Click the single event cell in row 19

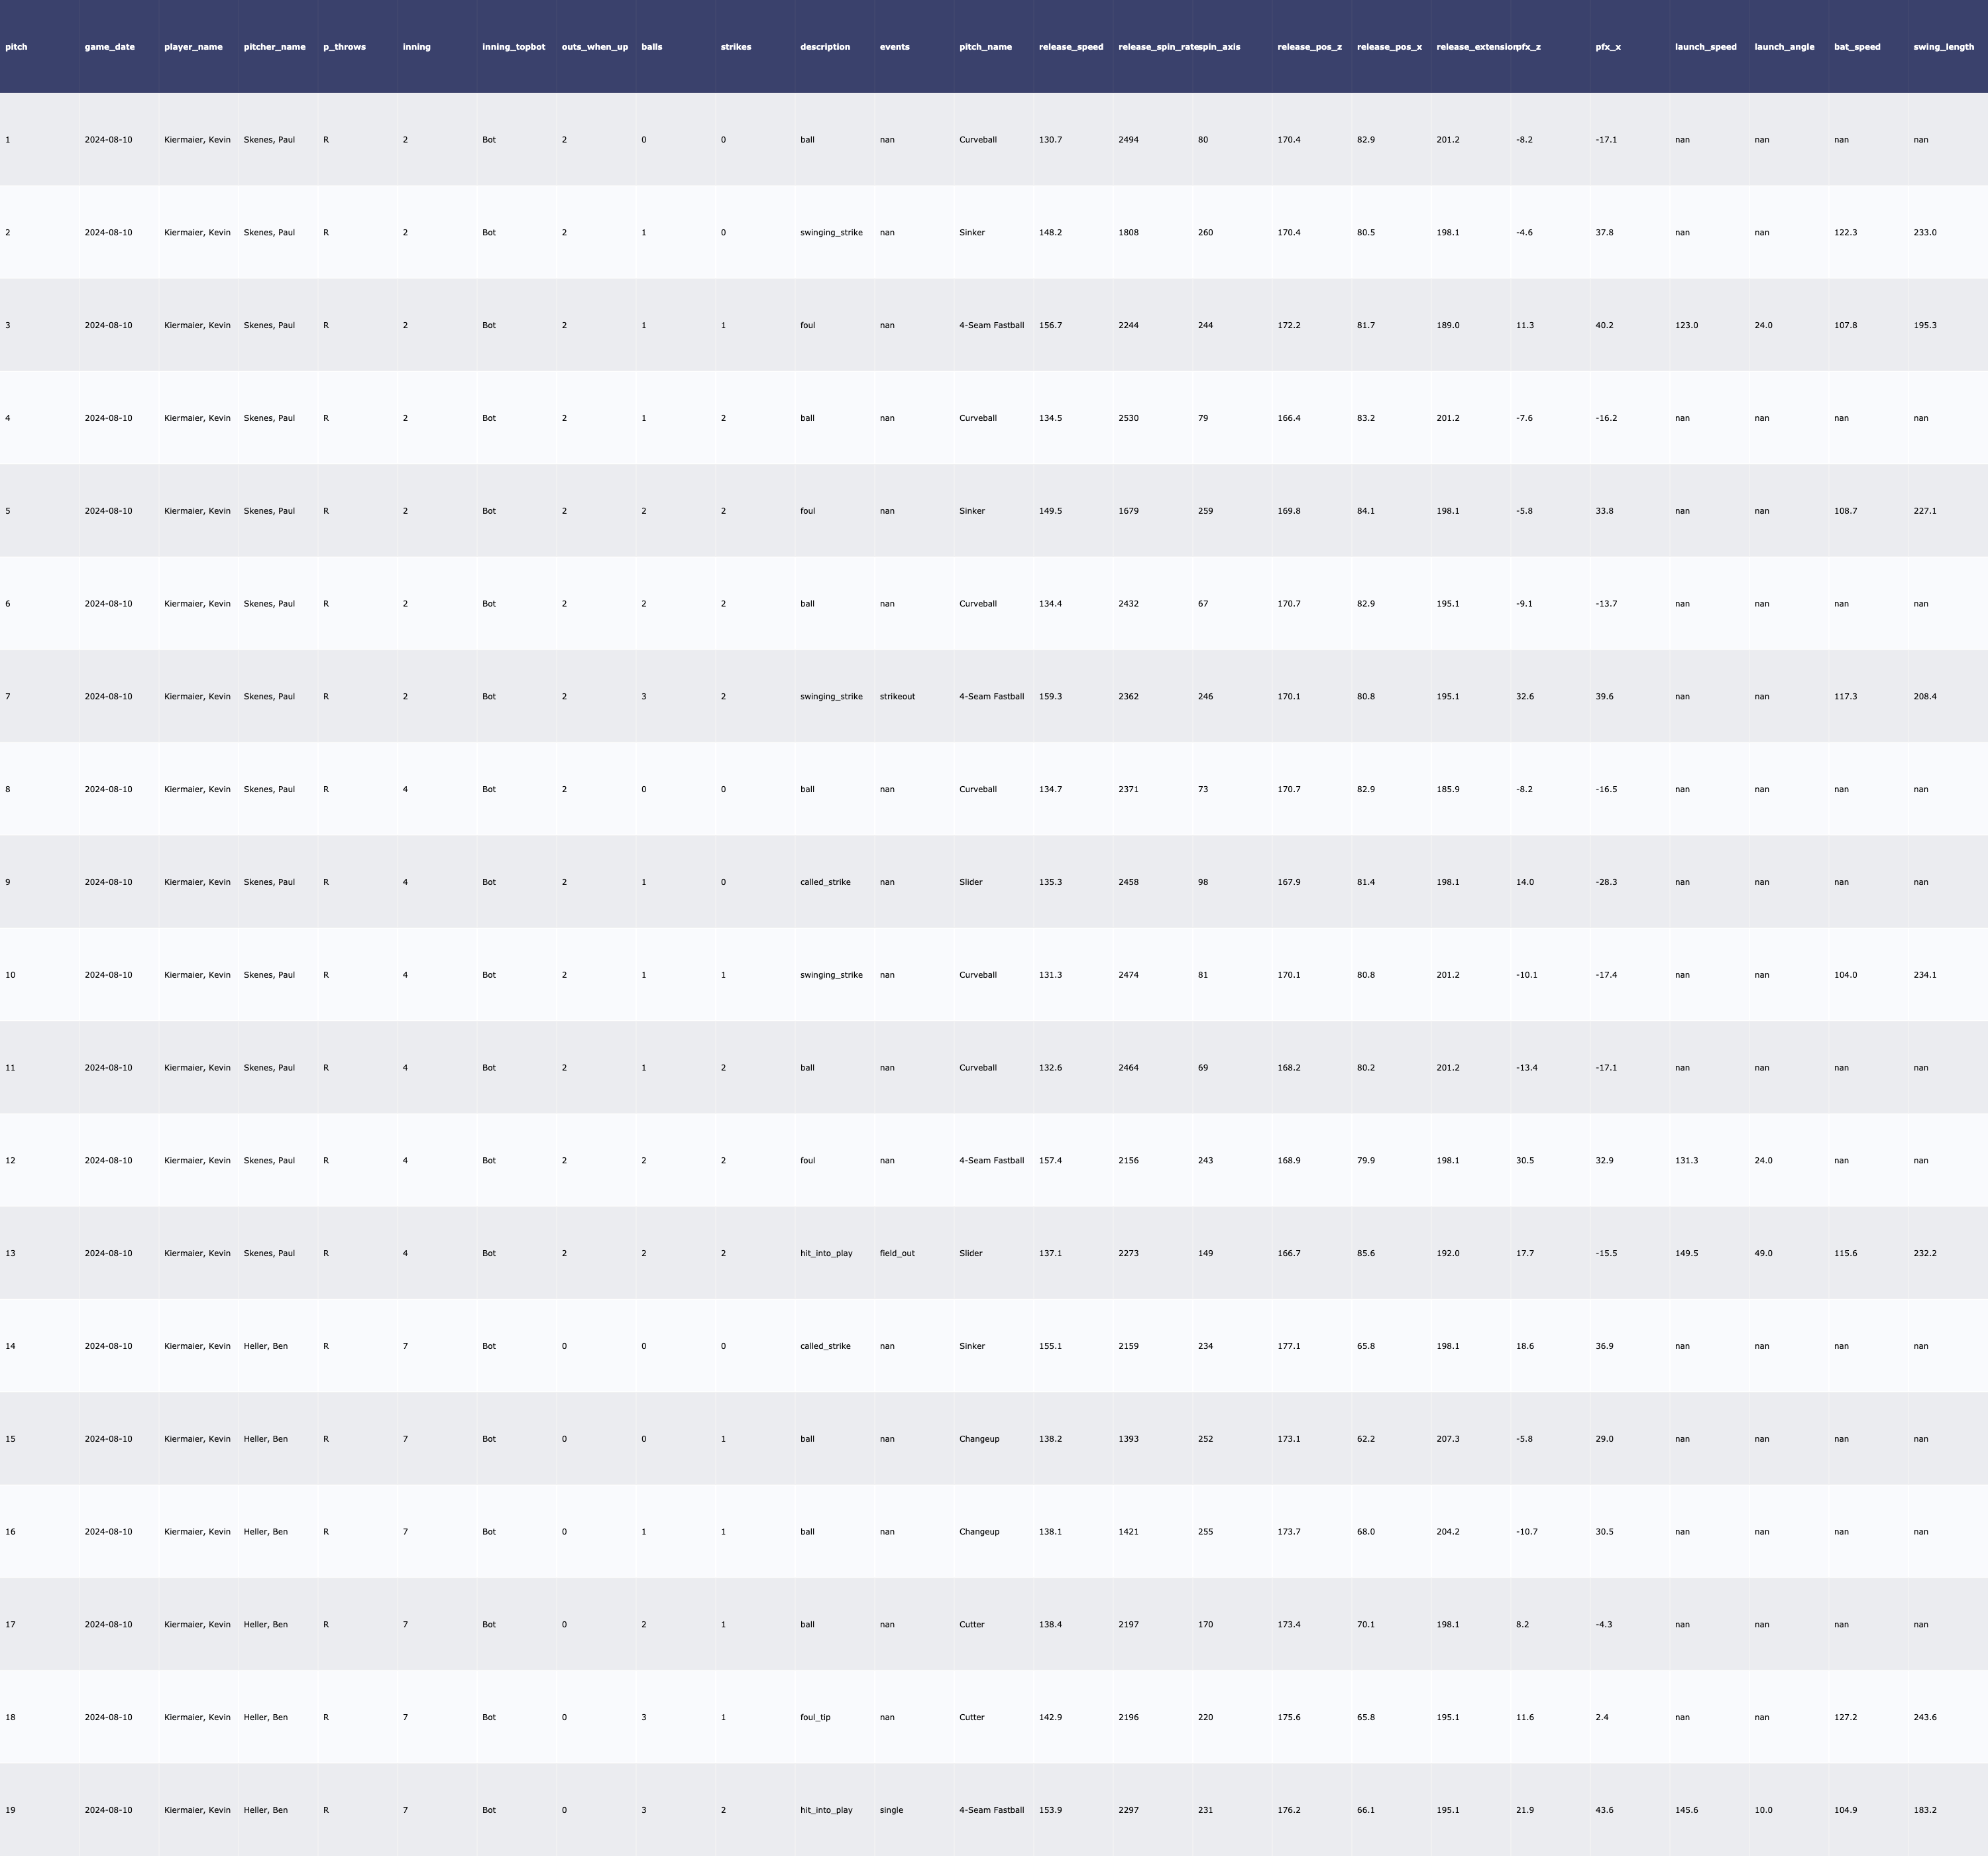pos(891,1810)
